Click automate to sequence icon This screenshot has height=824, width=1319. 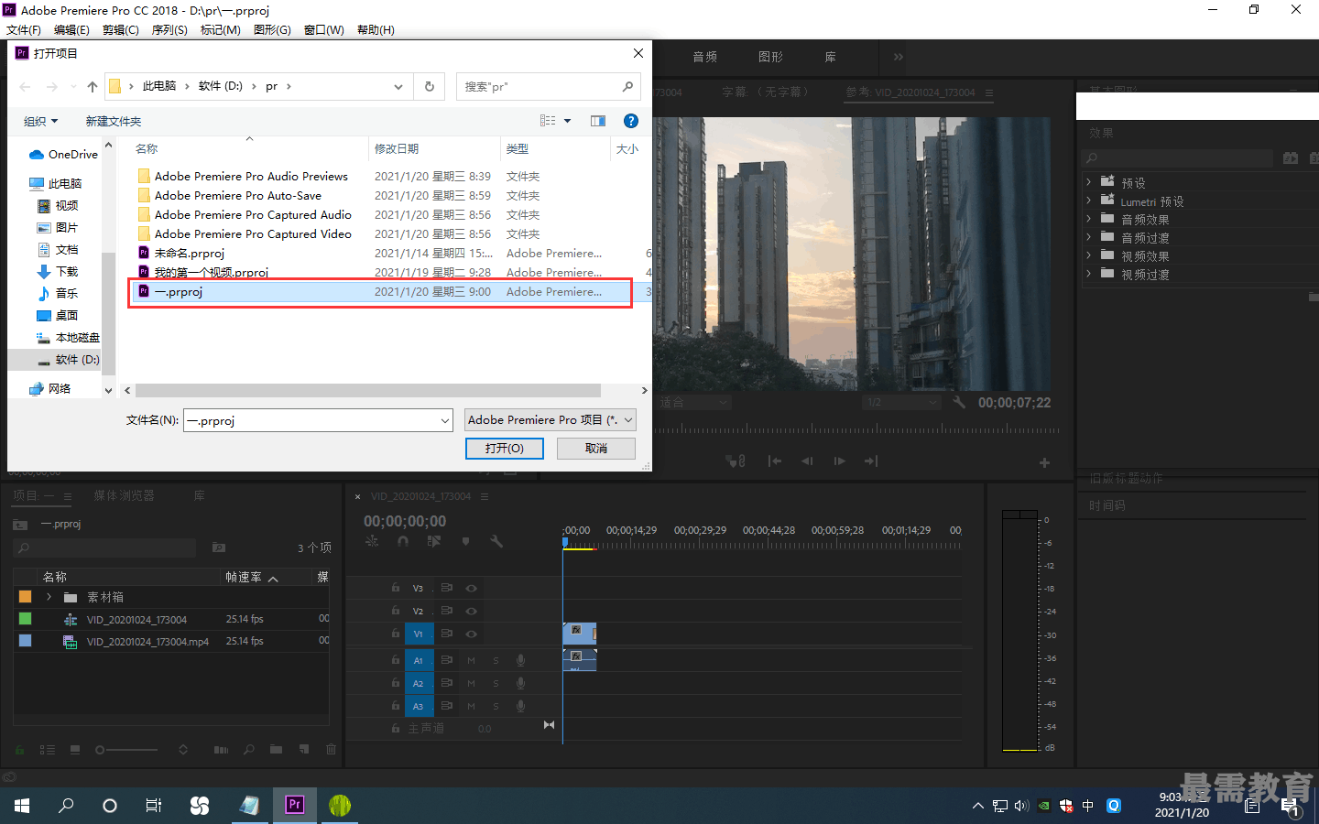tap(221, 749)
